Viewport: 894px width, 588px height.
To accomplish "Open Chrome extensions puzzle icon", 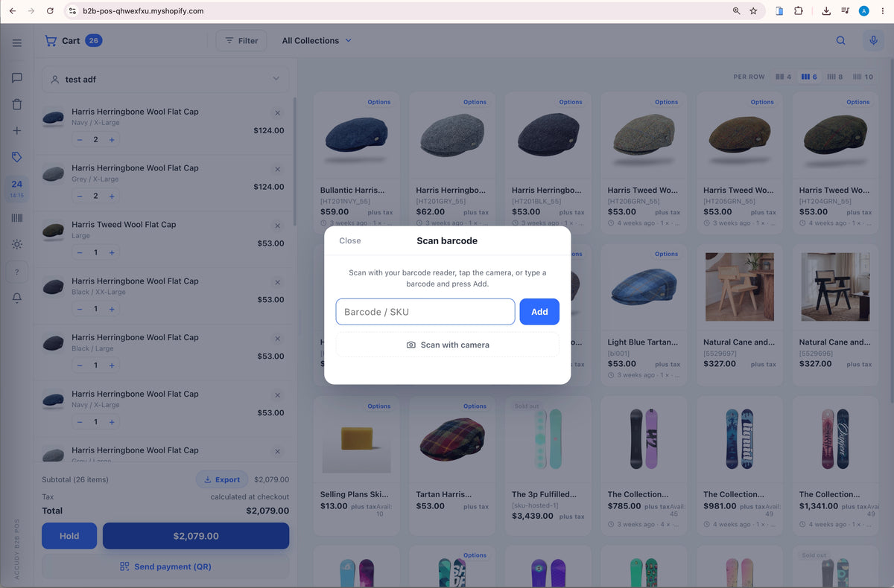I will coord(798,11).
